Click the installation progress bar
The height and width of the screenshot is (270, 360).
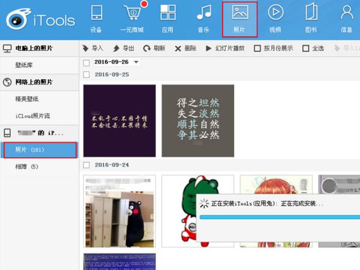[x=279, y=216]
